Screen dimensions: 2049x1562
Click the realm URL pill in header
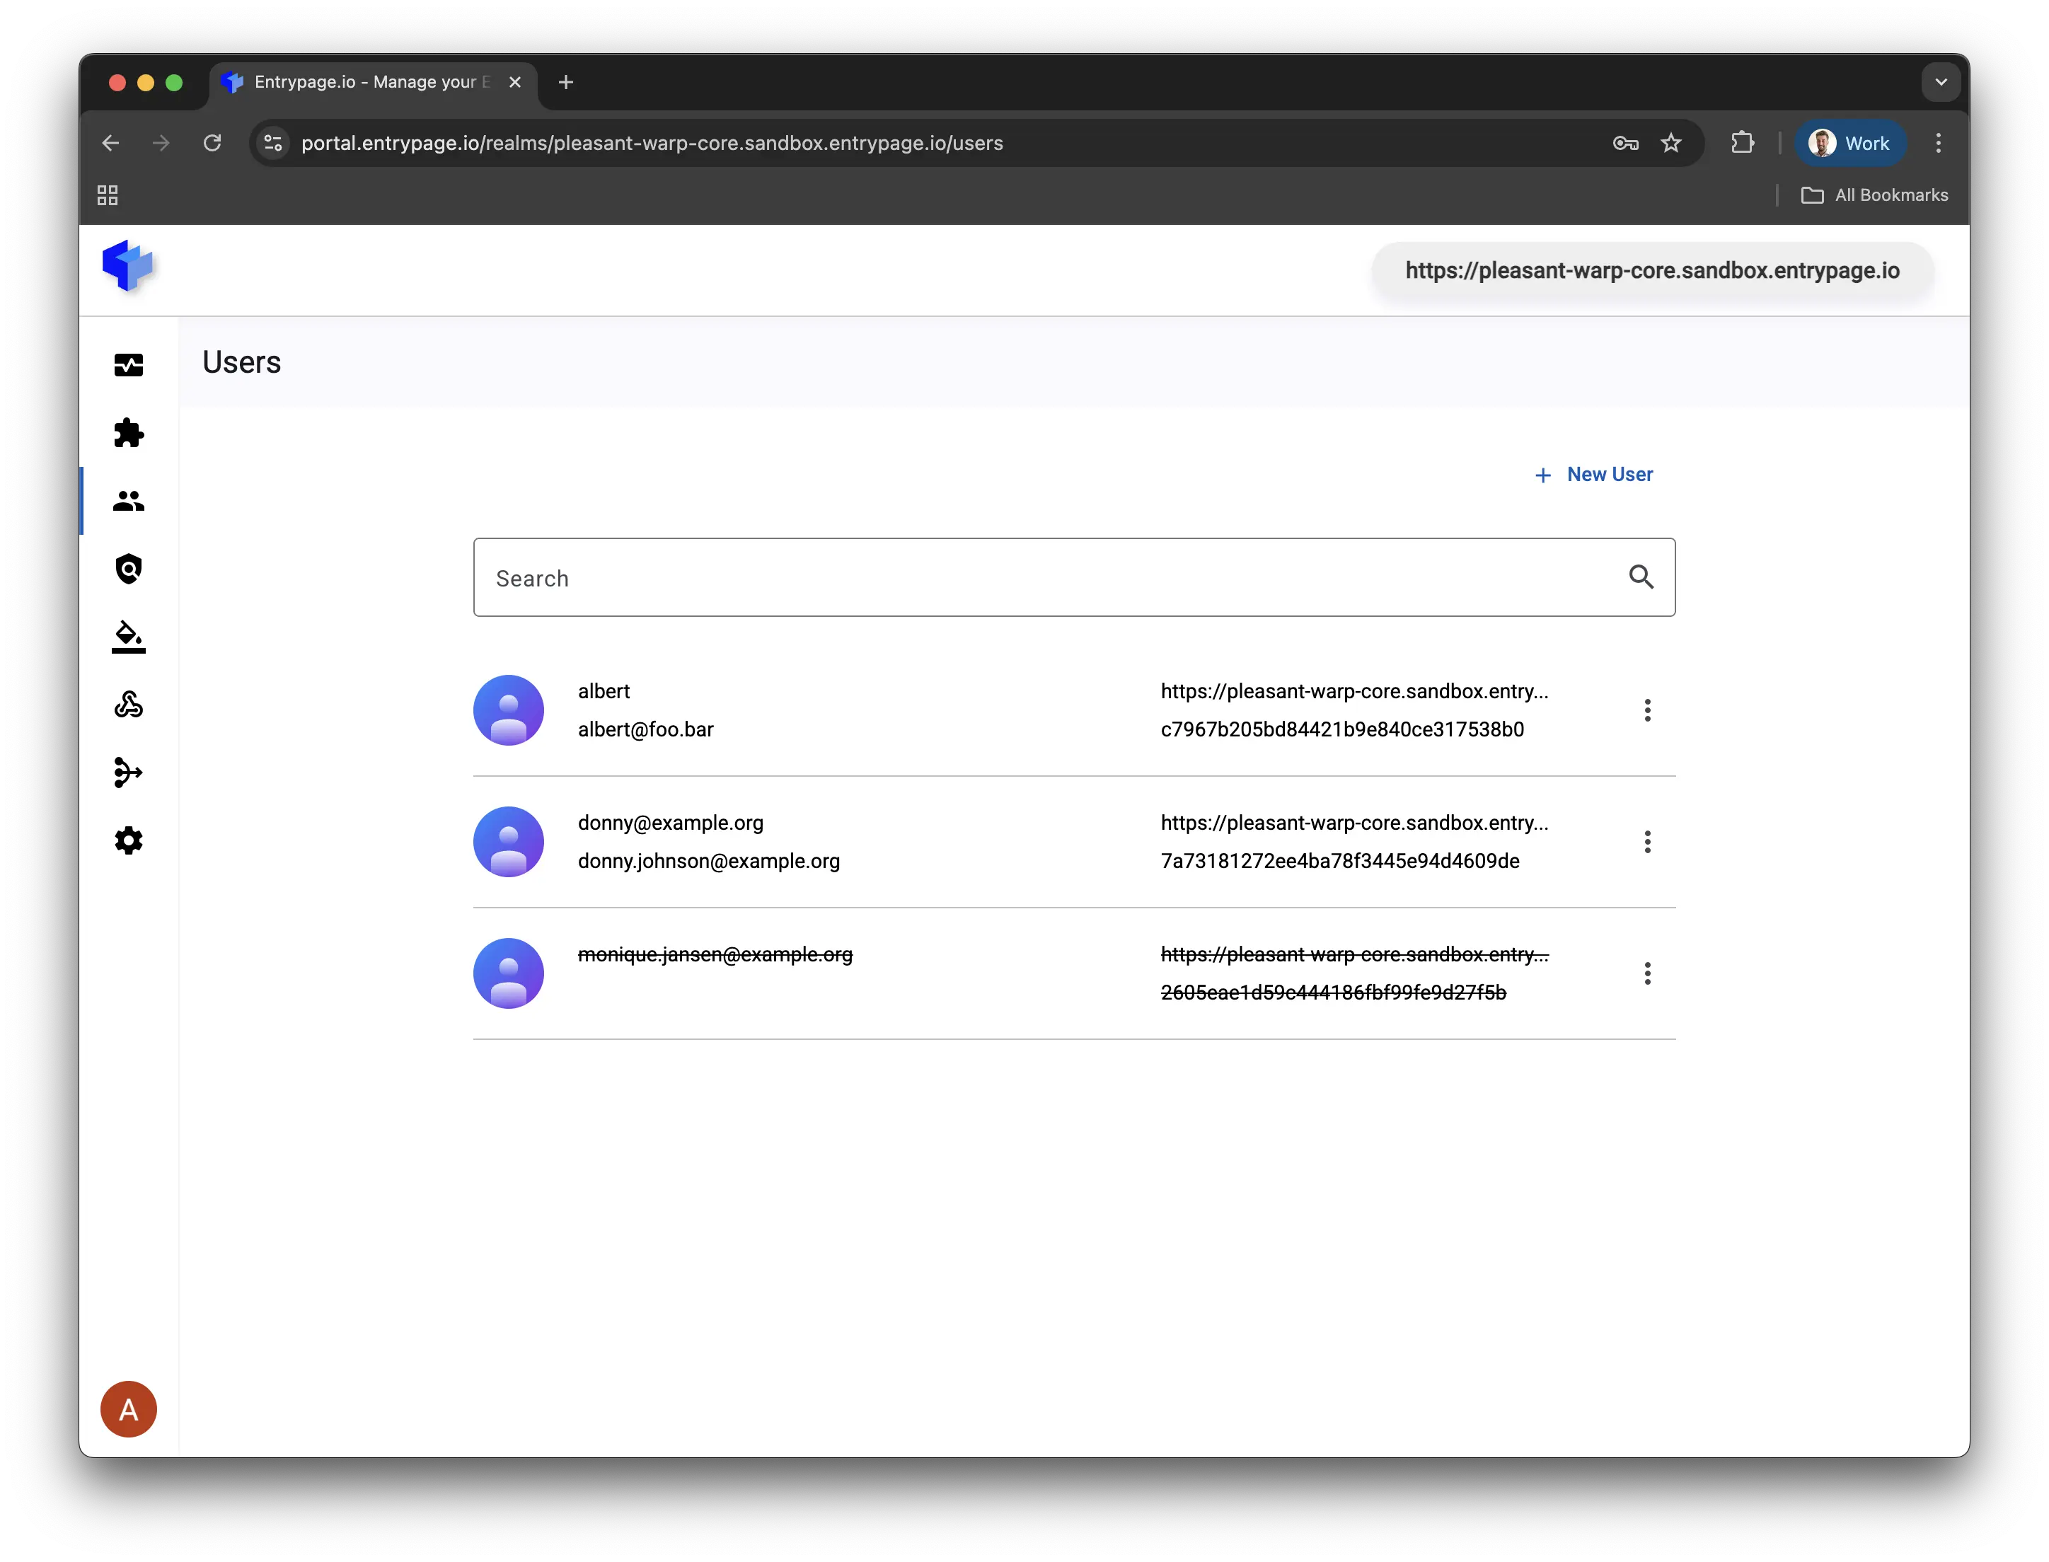pos(1652,270)
